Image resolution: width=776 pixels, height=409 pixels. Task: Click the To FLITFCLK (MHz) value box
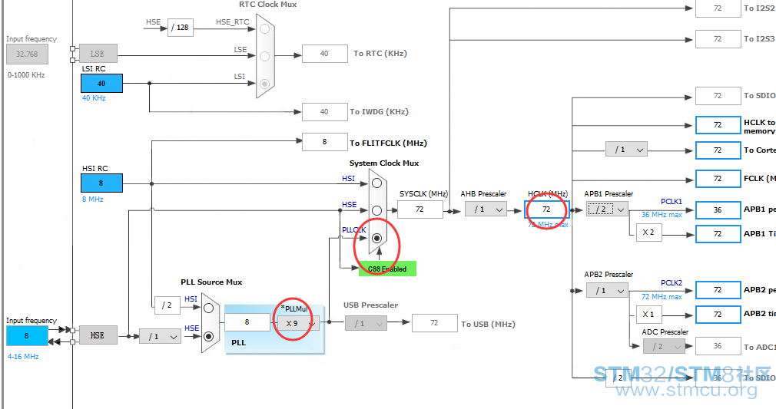coord(325,141)
